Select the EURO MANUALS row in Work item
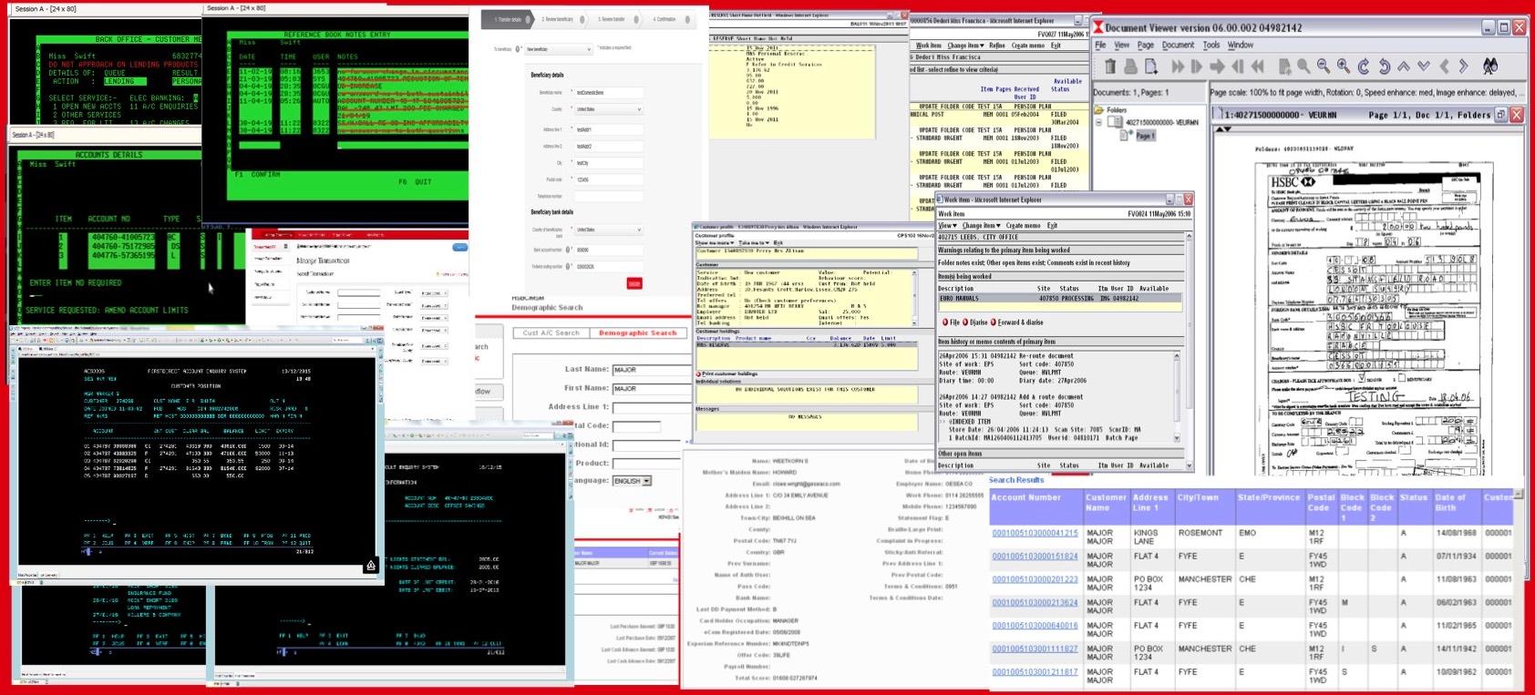Viewport: 1535px width, 695px height. tap(1059, 298)
